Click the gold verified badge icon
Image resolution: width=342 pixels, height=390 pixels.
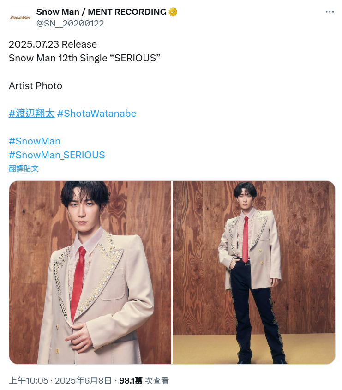click(173, 12)
